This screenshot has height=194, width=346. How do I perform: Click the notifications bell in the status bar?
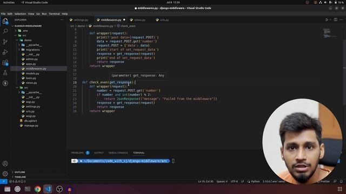tap(341, 182)
